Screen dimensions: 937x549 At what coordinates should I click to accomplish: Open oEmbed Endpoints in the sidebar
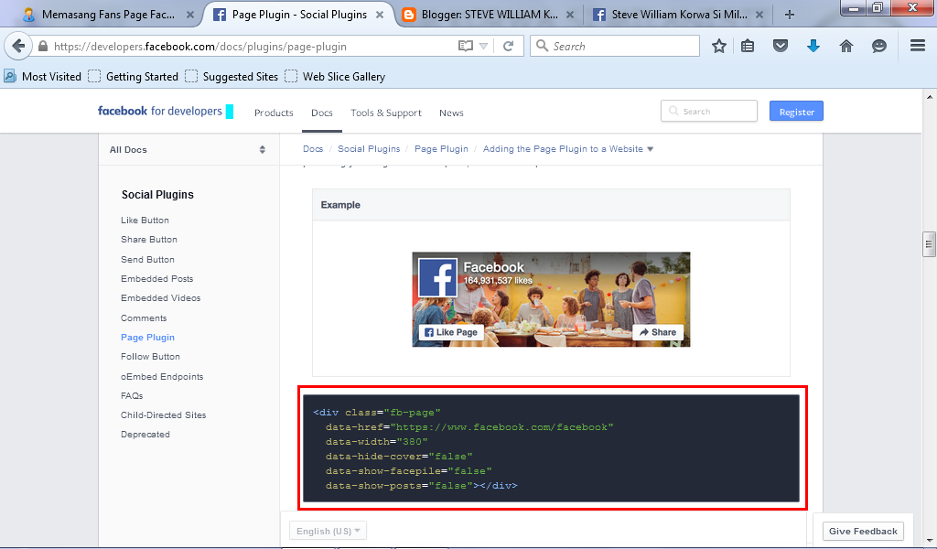(x=162, y=376)
